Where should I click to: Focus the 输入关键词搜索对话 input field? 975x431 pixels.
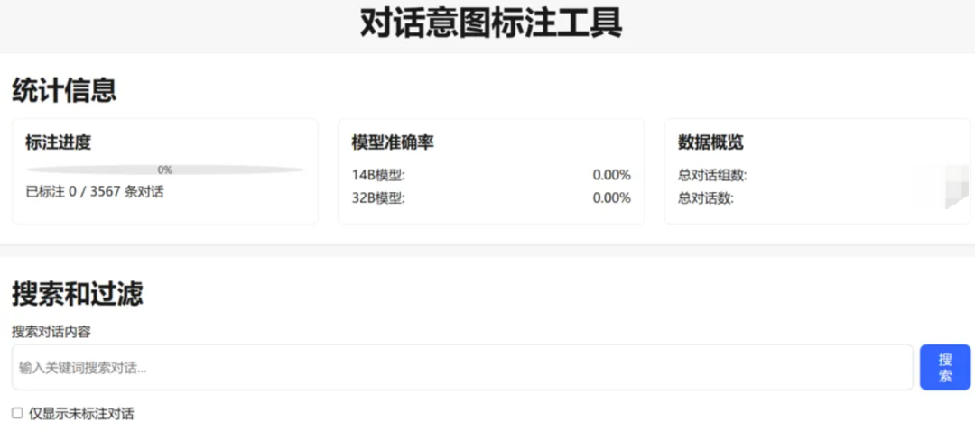pos(462,367)
